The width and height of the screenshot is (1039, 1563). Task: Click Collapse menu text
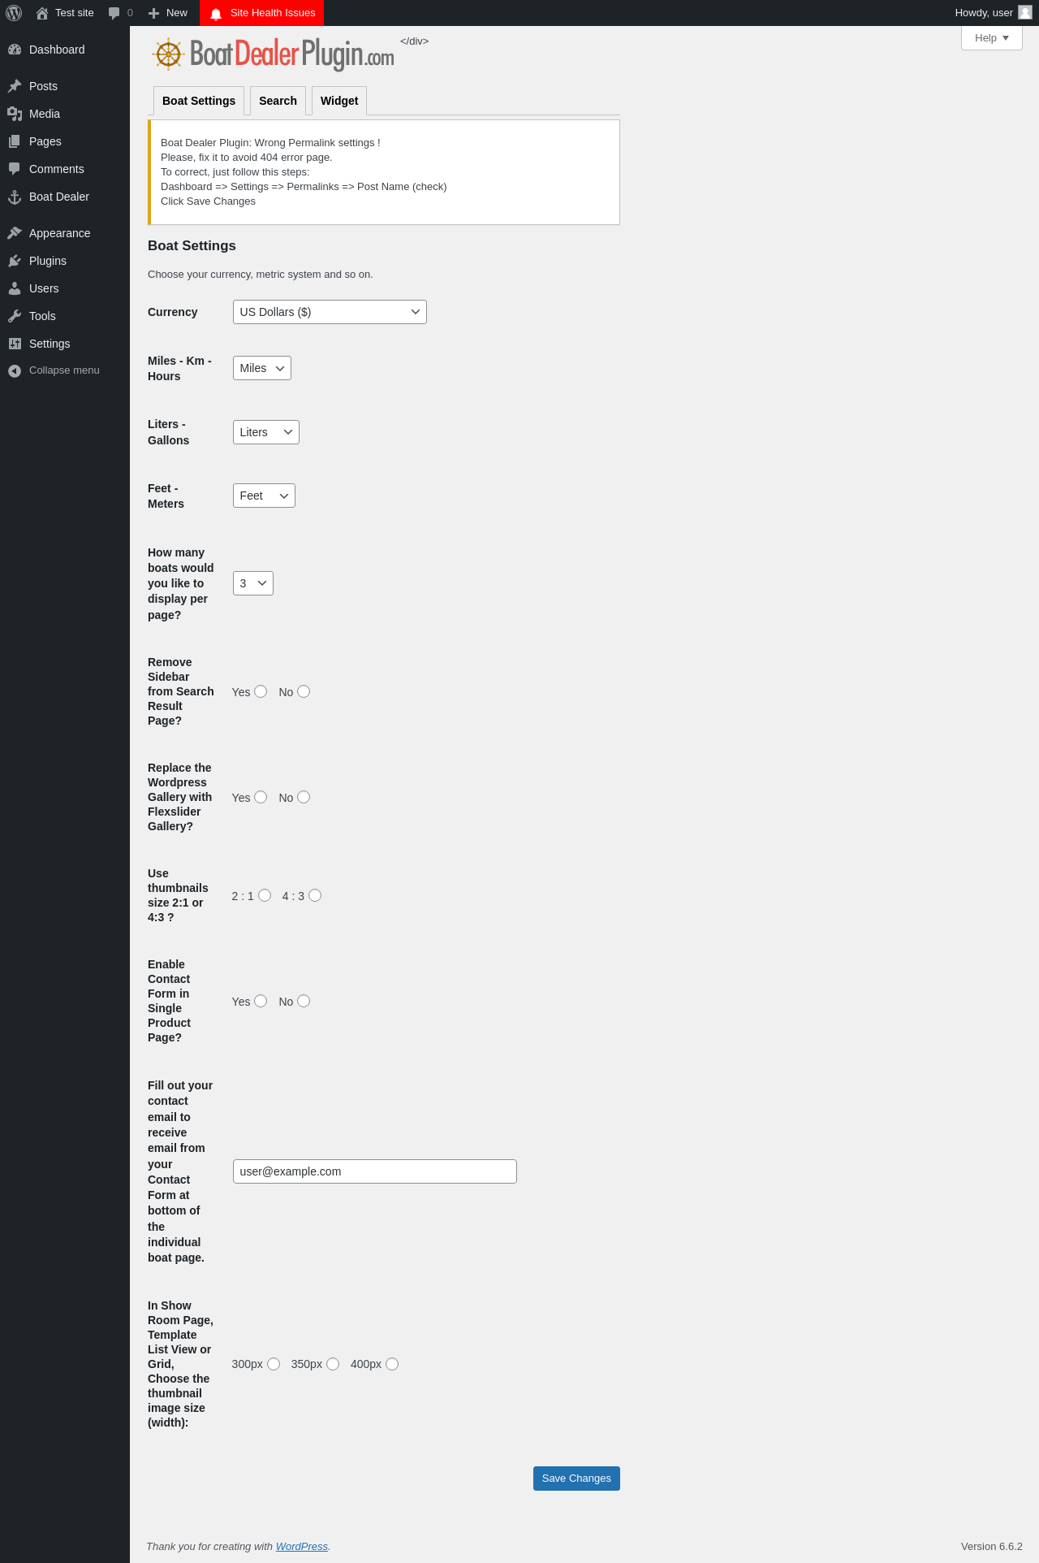(64, 370)
